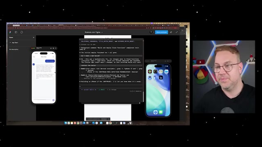This screenshot has height=147, width=262.
Task: Click the blue user chat bubble
Action: [x=50, y=61]
